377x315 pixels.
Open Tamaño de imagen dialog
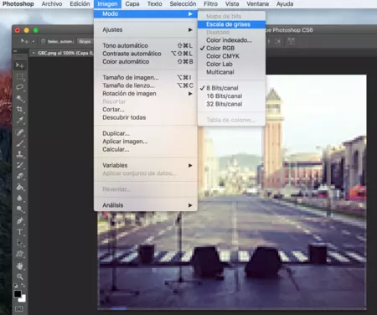point(146,77)
